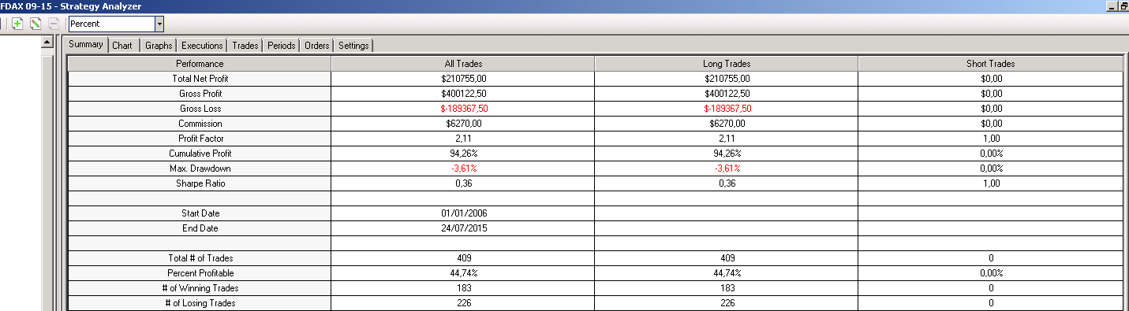
Task: Click the left panel scroll-up arrow
Action: [47, 42]
